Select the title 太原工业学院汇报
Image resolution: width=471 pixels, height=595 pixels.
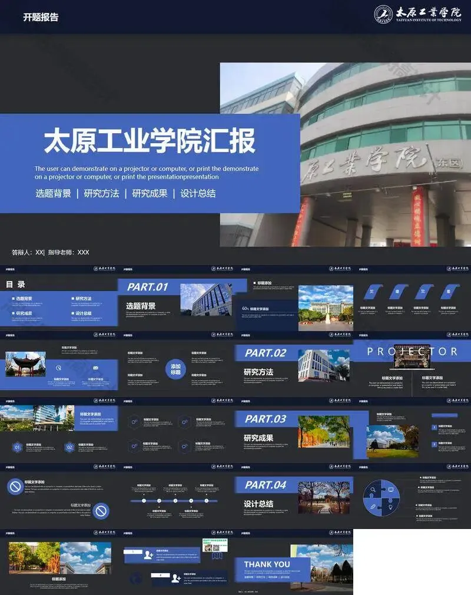150,141
